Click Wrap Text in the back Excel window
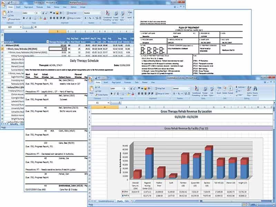The width and height of the screenshot is (276, 207). point(71,13)
